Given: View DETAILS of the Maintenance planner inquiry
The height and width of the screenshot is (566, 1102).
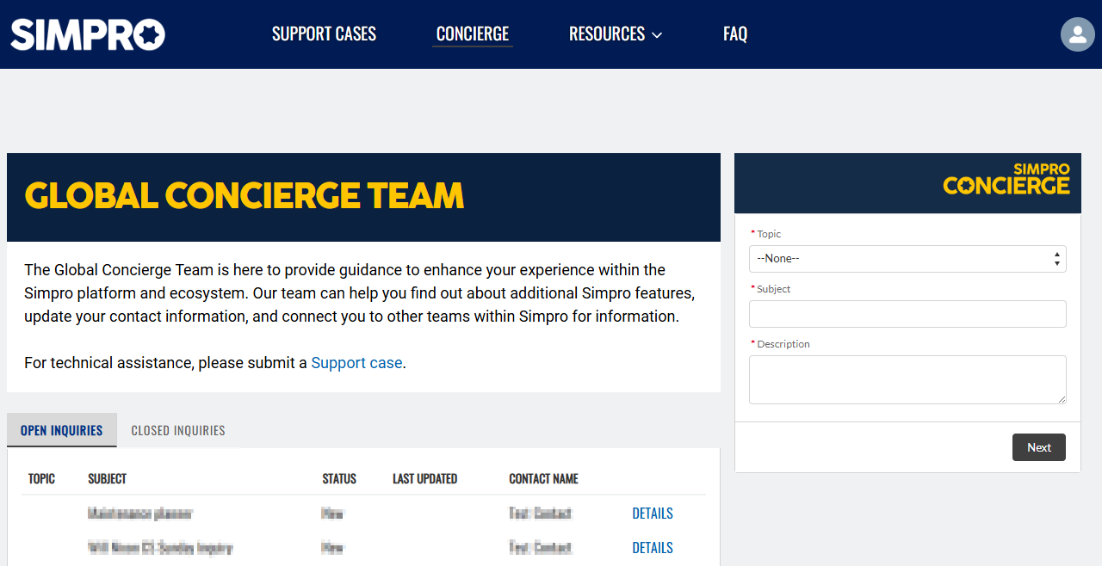Looking at the screenshot, I should (652, 514).
